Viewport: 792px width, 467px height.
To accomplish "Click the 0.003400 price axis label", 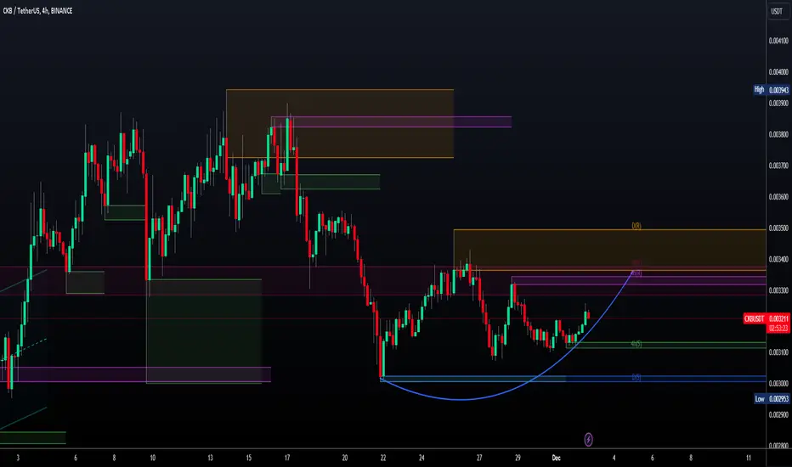I will pyautogui.click(x=778, y=259).
